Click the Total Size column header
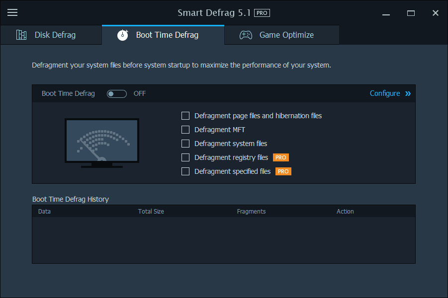This screenshot has width=448, height=298. (x=151, y=211)
